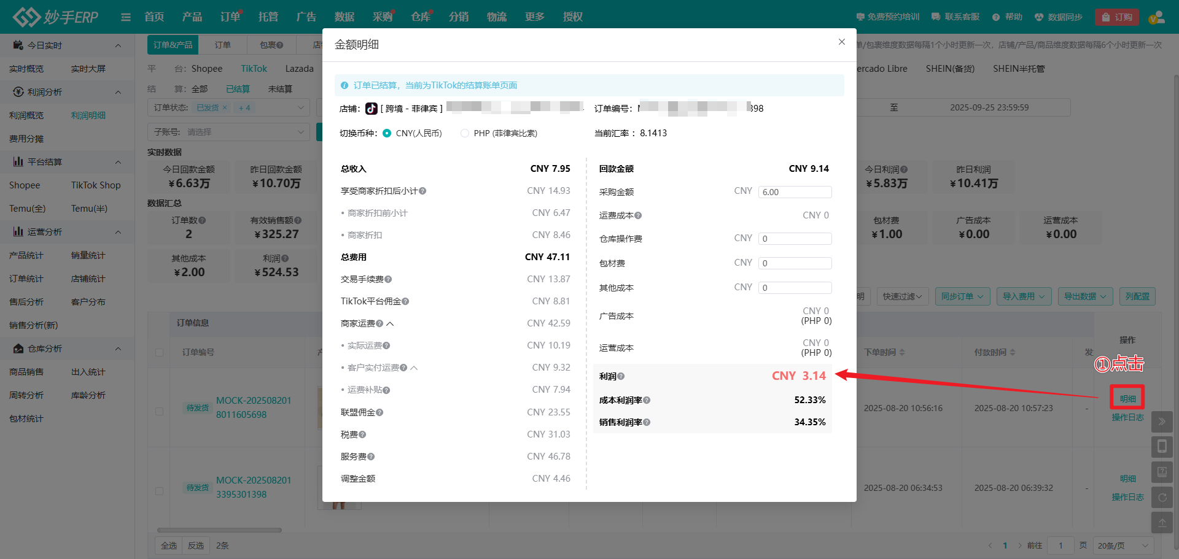The width and height of the screenshot is (1179, 559).
Task: Click the 包材费 input field
Action: tap(795, 263)
